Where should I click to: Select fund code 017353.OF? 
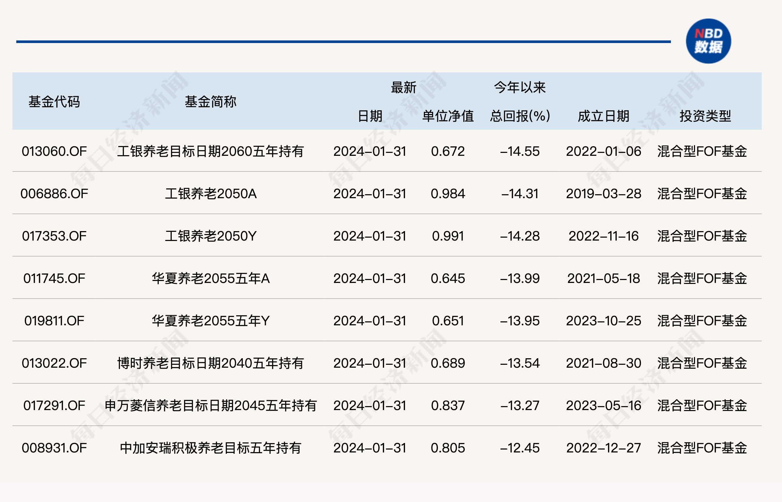(x=54, y=236)
